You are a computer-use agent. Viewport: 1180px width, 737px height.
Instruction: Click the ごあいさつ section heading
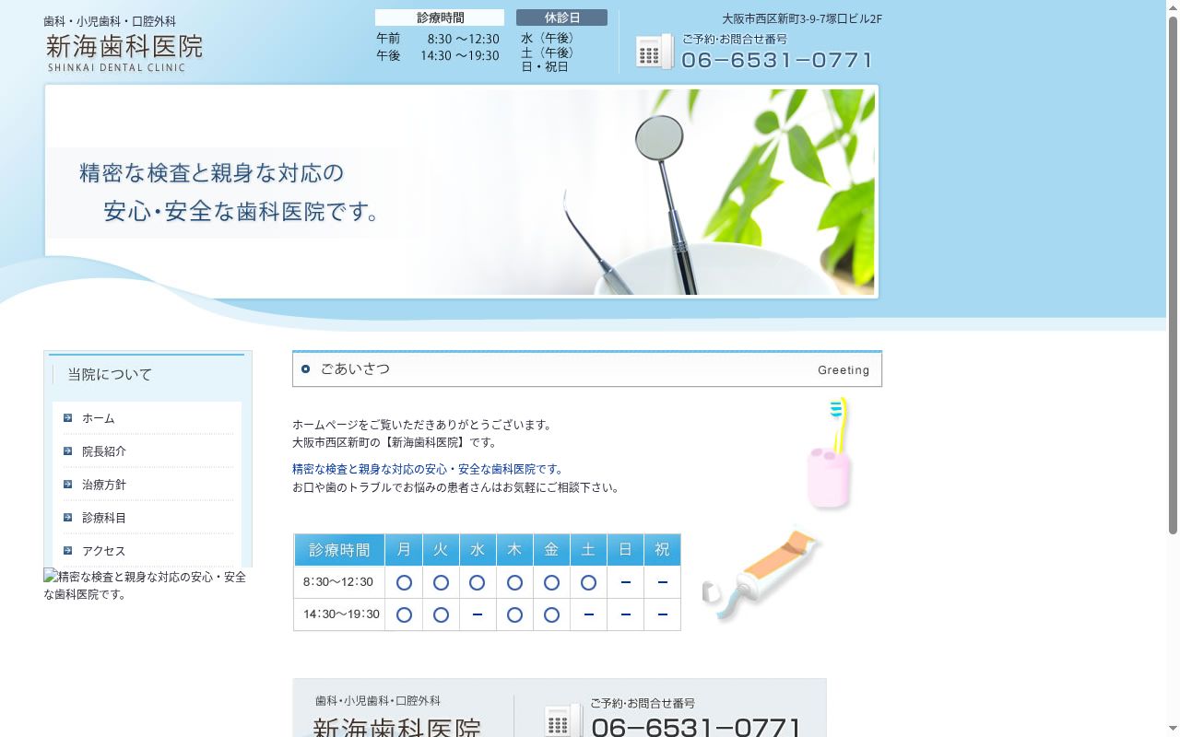pos(355,369)
